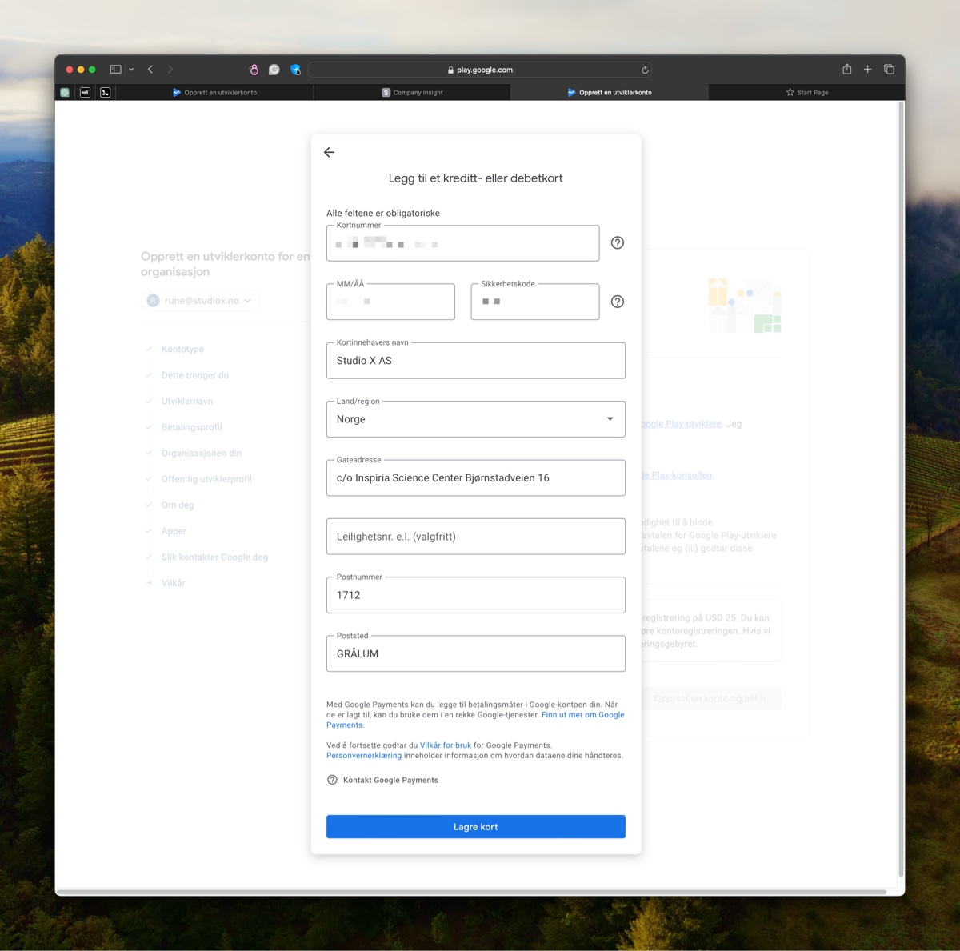The image size is (960, 951).
Task: Reload the page with the refresh icon
Action: [645, 70]
